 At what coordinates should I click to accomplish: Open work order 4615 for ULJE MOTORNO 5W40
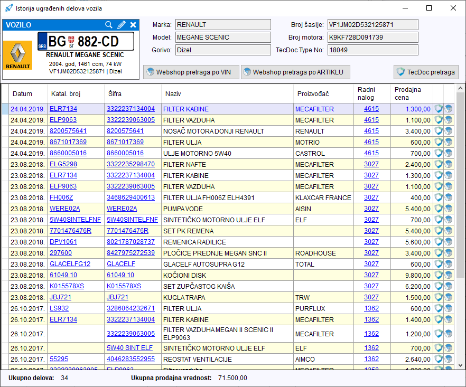click(371, 153)
